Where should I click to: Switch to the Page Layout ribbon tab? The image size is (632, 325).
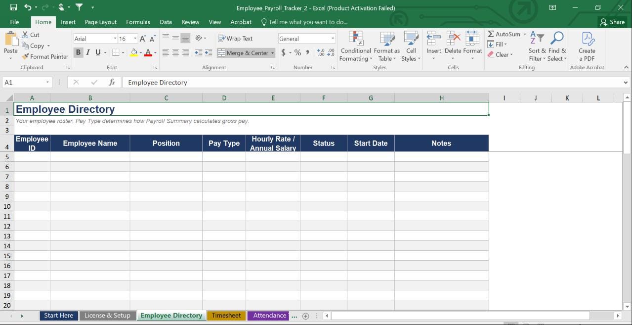point(101,22)
